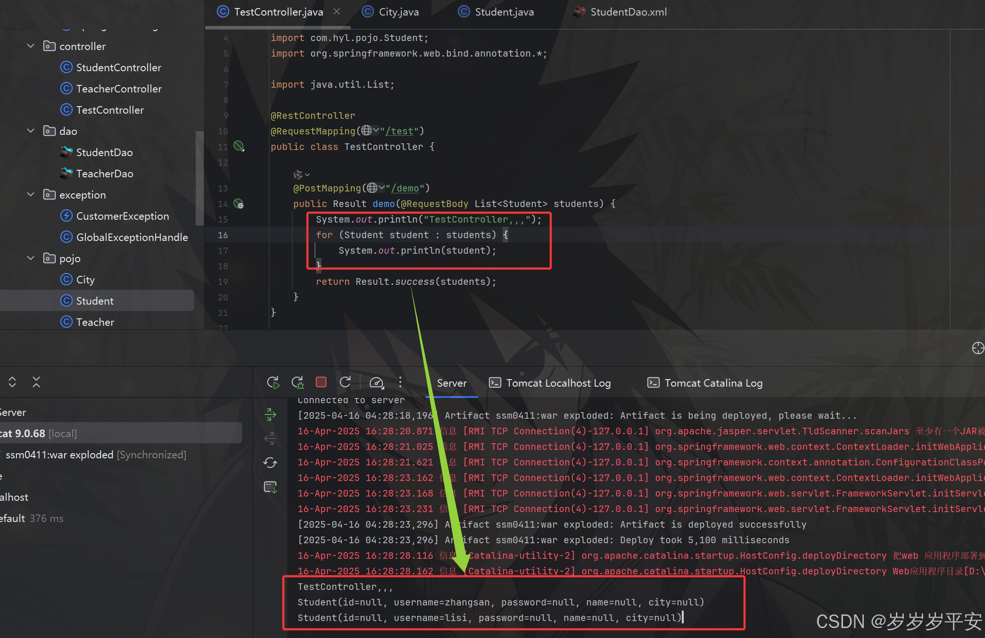Screen dimensions: 985x638
Task: Collapse the pojo folder
Action: tap(31, 258)
